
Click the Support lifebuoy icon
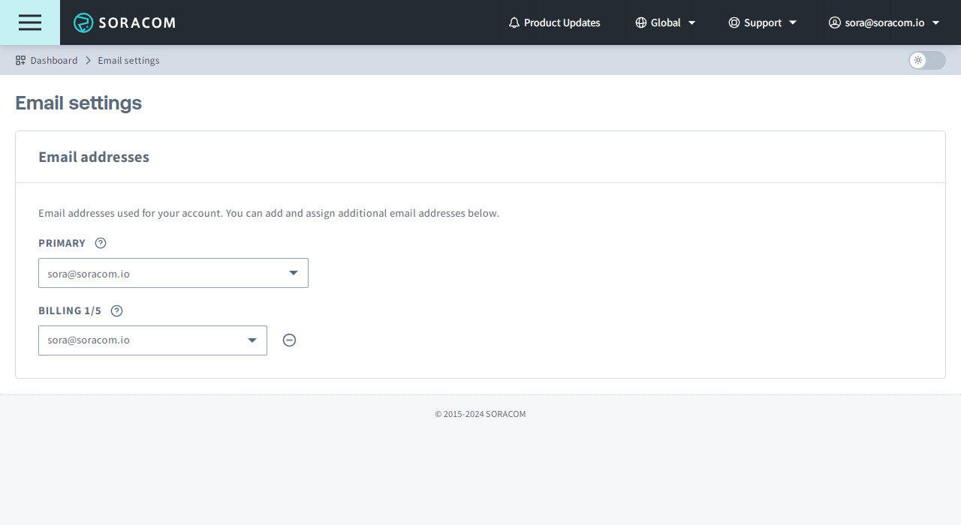734,22
